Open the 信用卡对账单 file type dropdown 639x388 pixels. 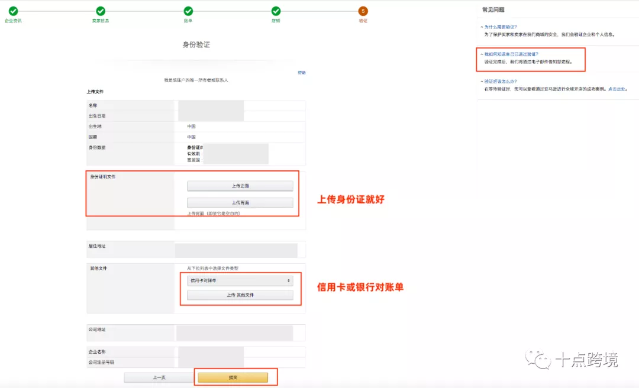pos(240,281)
